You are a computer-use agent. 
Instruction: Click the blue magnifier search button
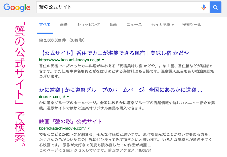(x=215, y=7)
